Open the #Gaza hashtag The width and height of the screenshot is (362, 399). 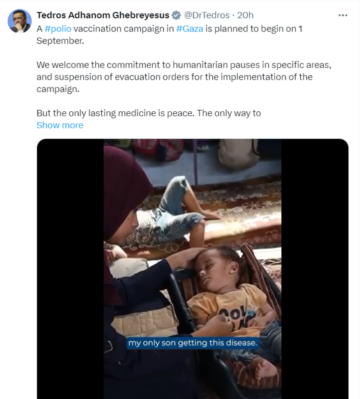point(189,29)
